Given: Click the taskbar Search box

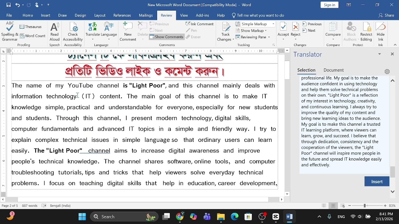Looking at the screenshot, I should (125, 217).
